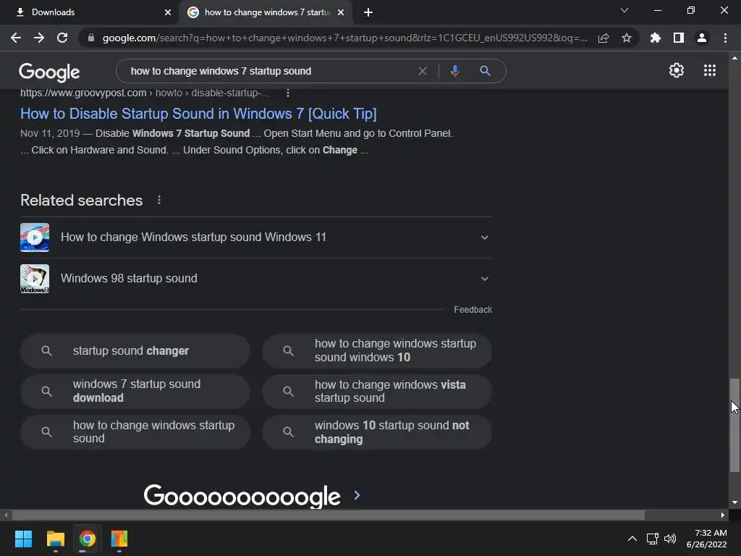Open File Explorer from the taskbar
Viewport: 741px width, 556px height.
tap(55, 539)
